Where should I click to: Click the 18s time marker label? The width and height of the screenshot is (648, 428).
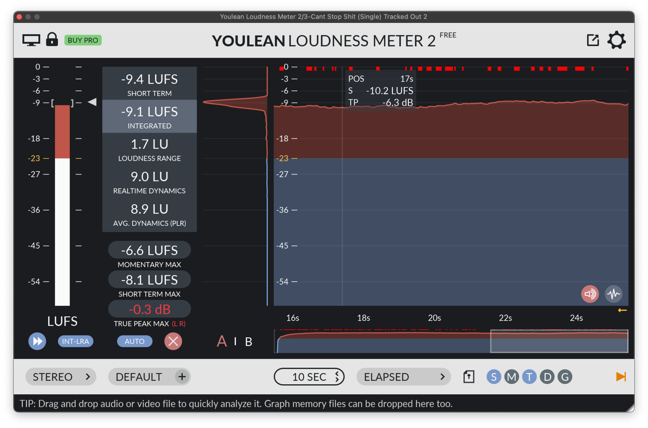(x=364, y=318)
